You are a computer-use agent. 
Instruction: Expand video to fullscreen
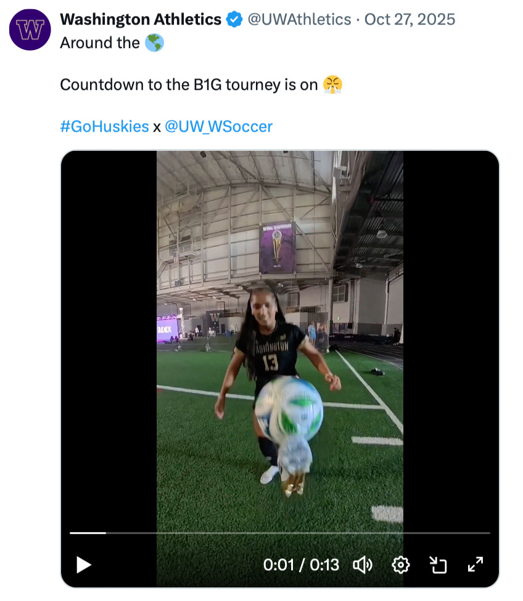click(x=476, y=563)
